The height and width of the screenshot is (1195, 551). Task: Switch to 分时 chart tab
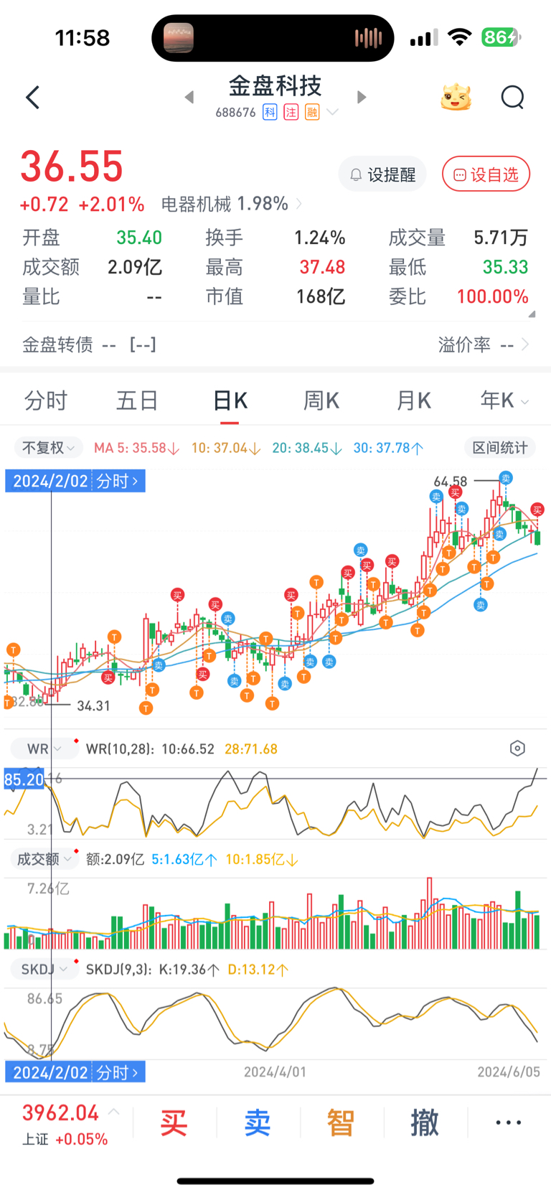pyautogui.click(x=46, y=400)
